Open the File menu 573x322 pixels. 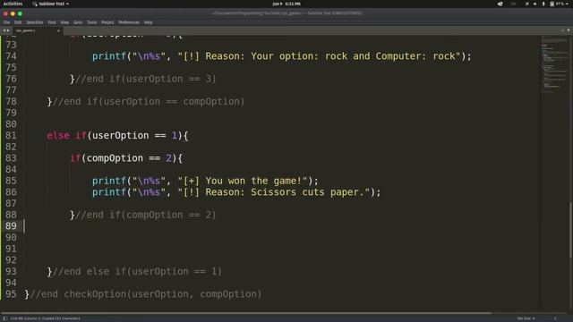(6, 22)
